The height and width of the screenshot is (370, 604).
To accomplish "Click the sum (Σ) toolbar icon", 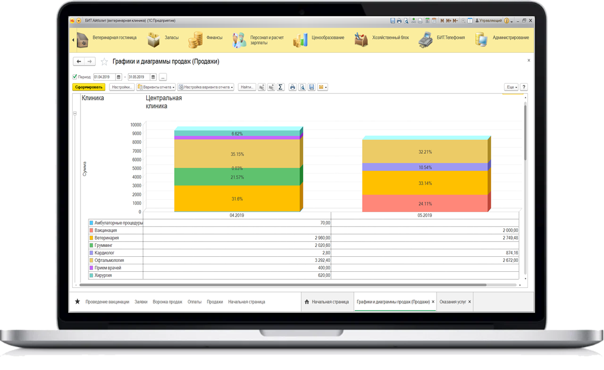I will point(280,87).
